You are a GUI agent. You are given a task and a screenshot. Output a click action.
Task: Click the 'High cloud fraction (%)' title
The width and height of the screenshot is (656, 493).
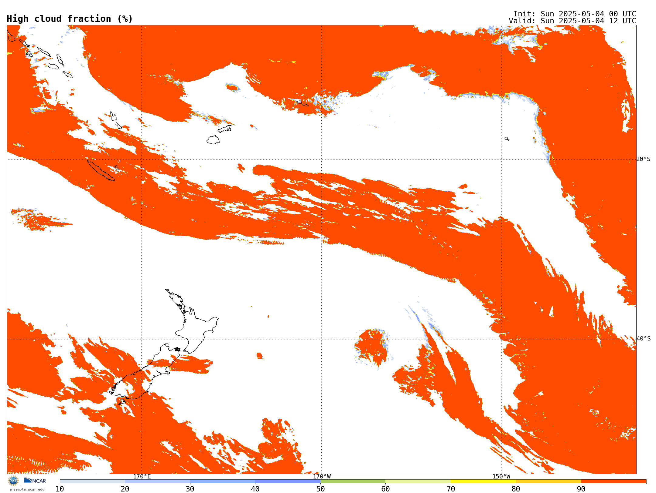tap(70, 19)
